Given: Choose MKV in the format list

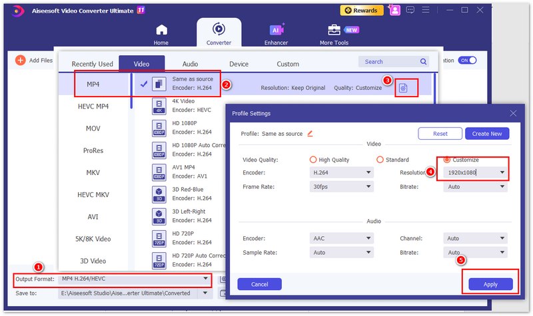Looking at the screenshot, I should (x=93, y=173).
